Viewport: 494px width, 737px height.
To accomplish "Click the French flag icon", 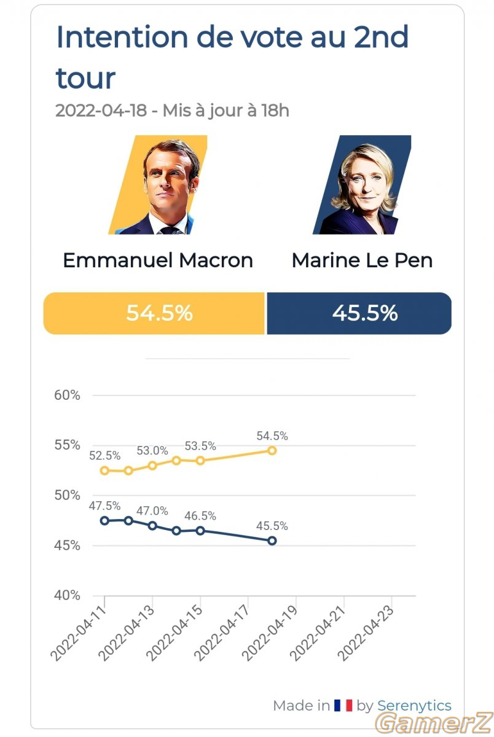I will point(343,706).
